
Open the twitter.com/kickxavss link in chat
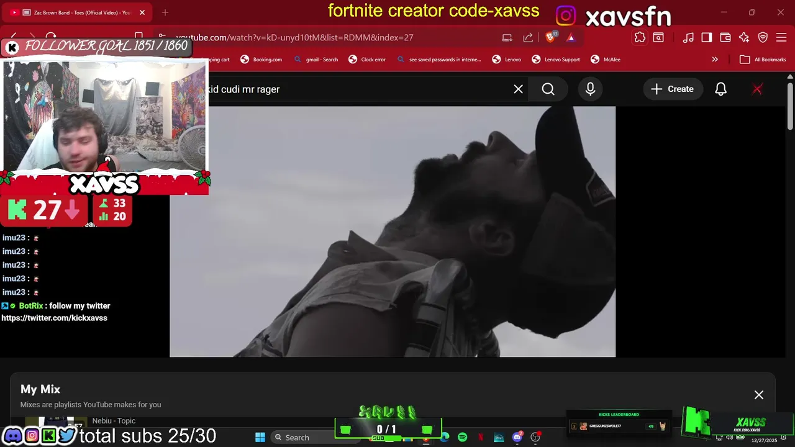point(54,318)
